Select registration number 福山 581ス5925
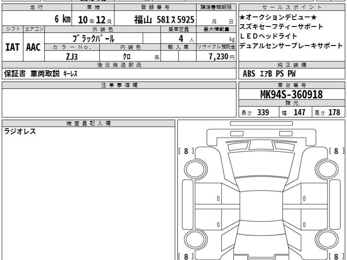Image resolution: width=347 pixels, height=260 pixels. 164,19
